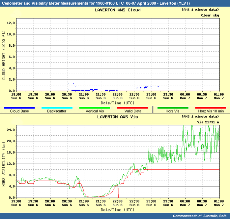Image resolution: width=230 pixels, height=219 pixels.
Task: Click the 'CLOUD HEIGHT (1000 ft)' axis label
Action: click(4, 55)
